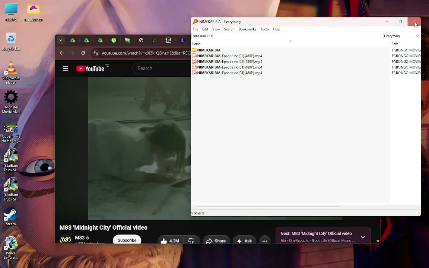Click the browser address bar URL
Viewport: 429px width, 268px height.
pyautogui.click(x=146, y=53)
